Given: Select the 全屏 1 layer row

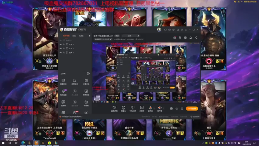Looking at the screenshot, I should (x=75, y=53).
